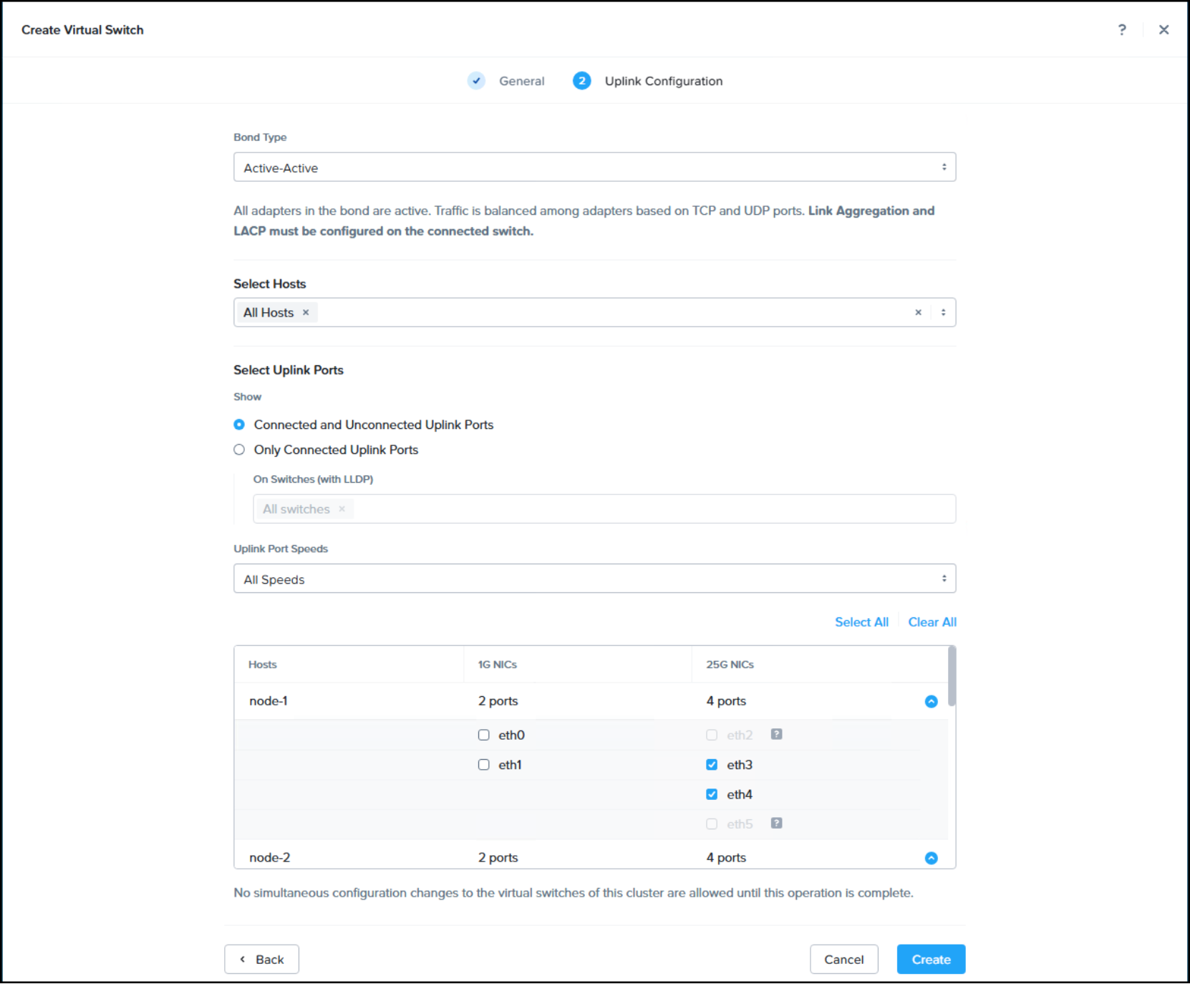The image size is (1190, 984).
Task: Remove the All Hosts tag
Action: tap(306, 312)
